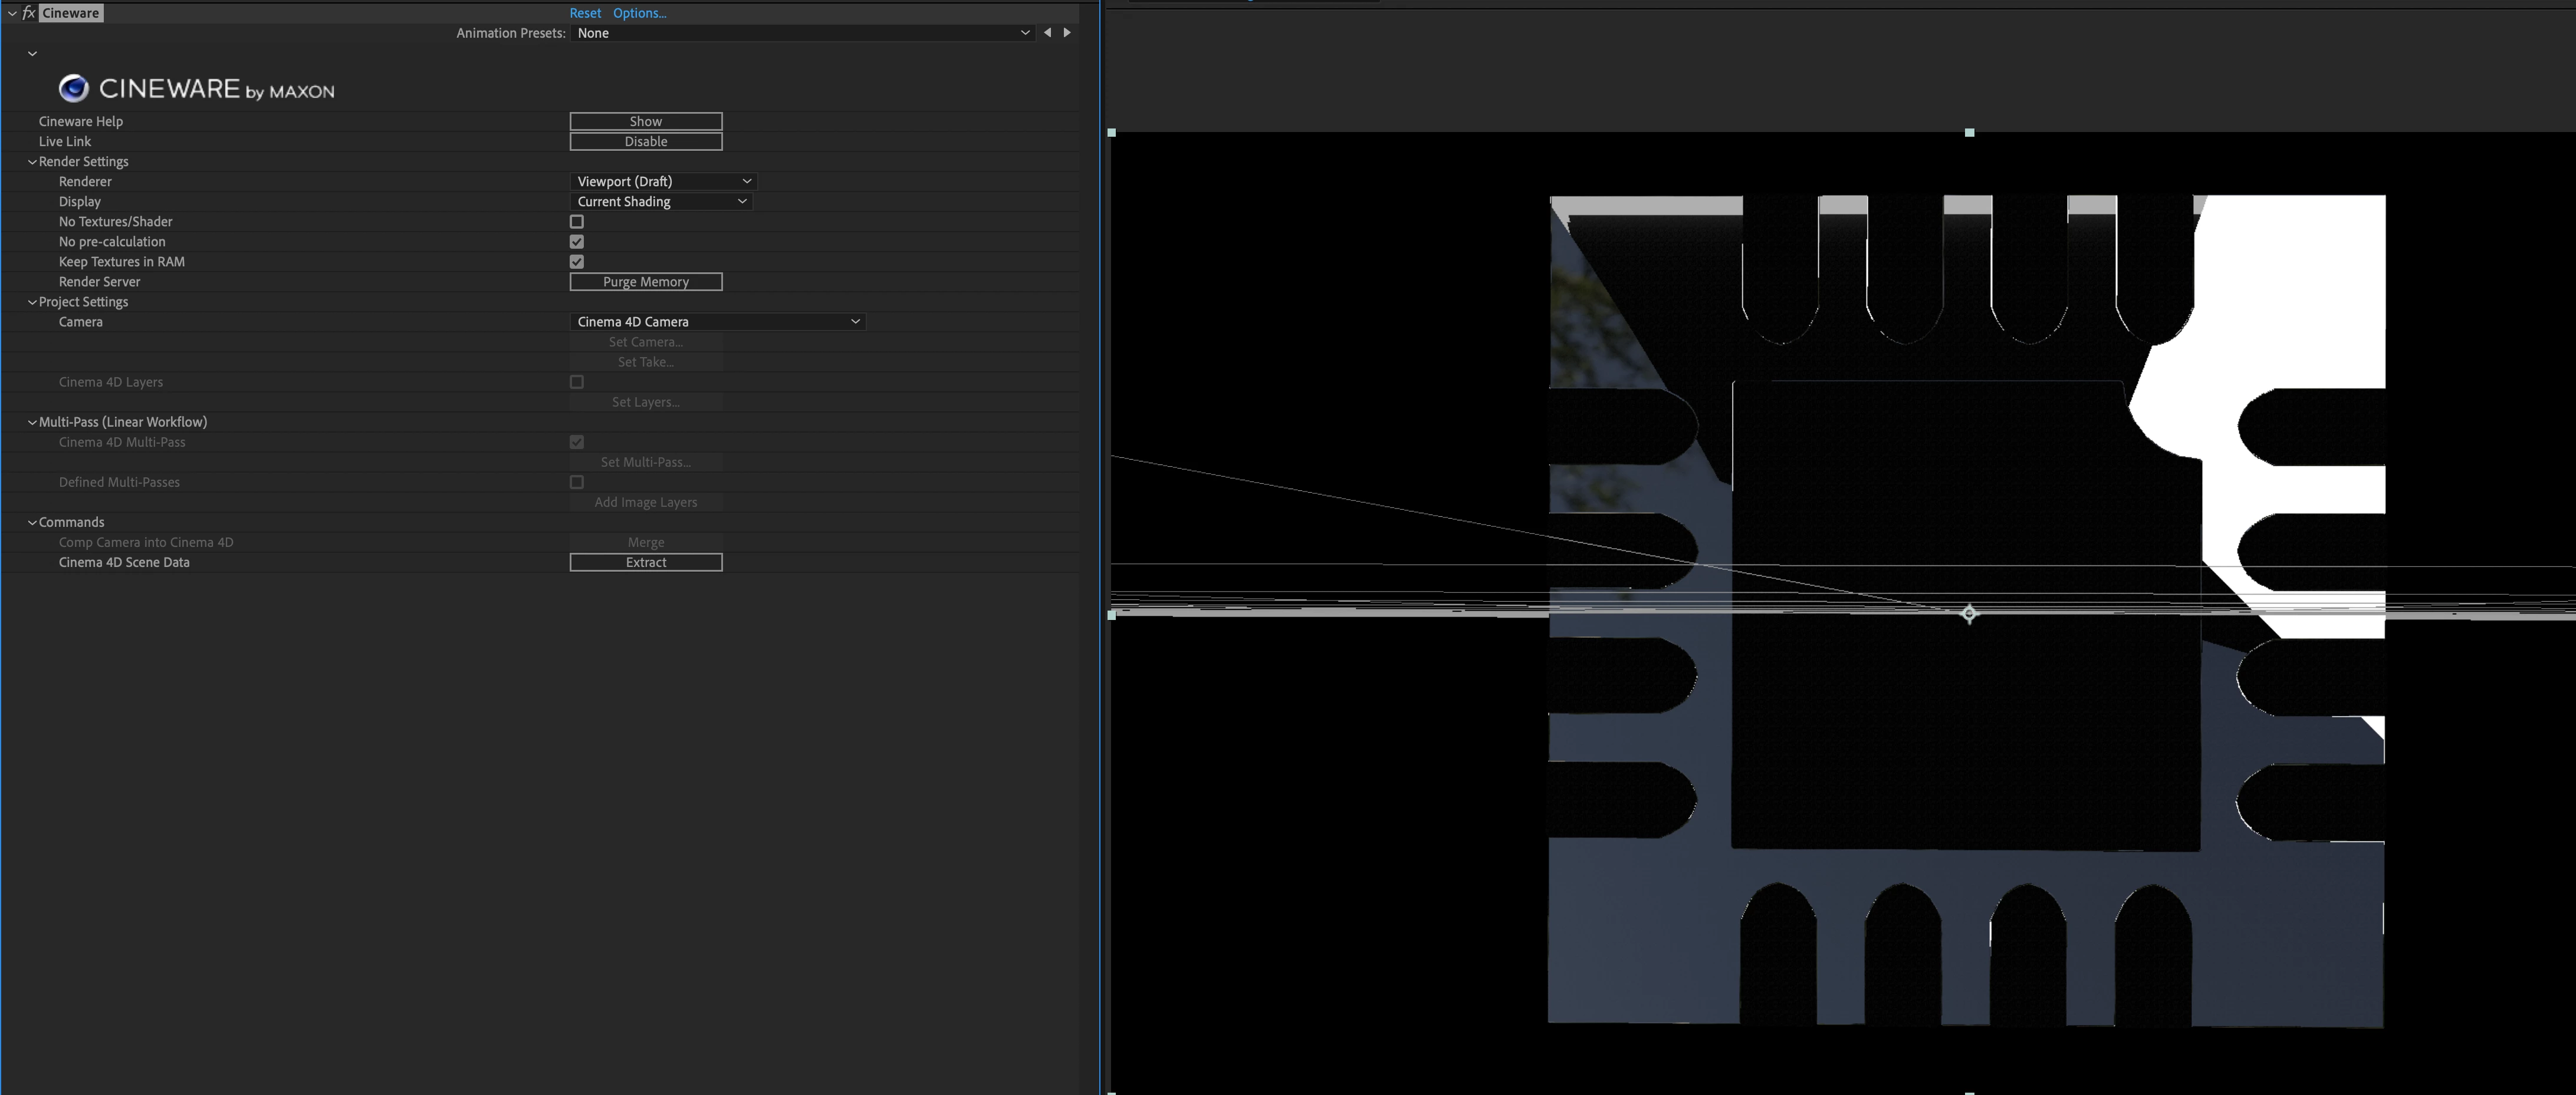Go to previous animation preset arrow
2576x1095 pixels.
[x=1047, y=33]
